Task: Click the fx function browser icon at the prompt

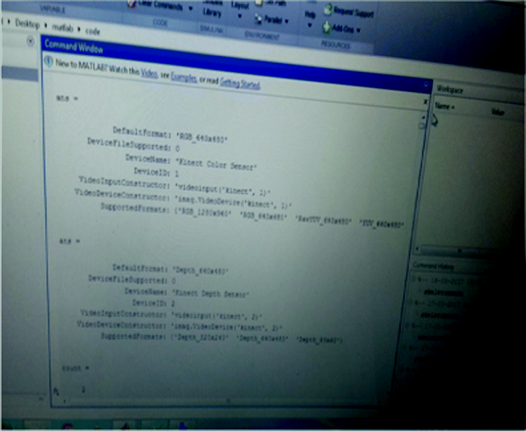Action: [56, 391]
